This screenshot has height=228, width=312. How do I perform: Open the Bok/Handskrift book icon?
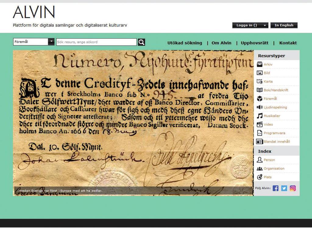coord(260,90)
